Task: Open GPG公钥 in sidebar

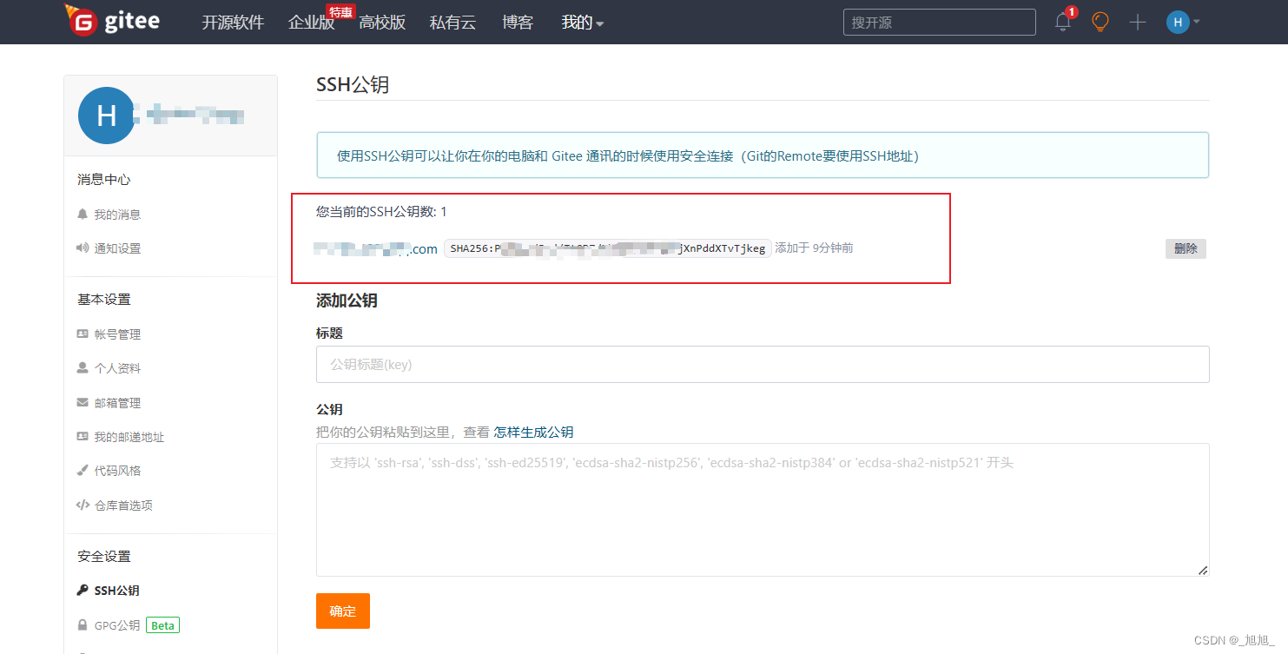Action: coord(116,625)
